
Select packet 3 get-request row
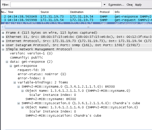[x=77, y=20]
